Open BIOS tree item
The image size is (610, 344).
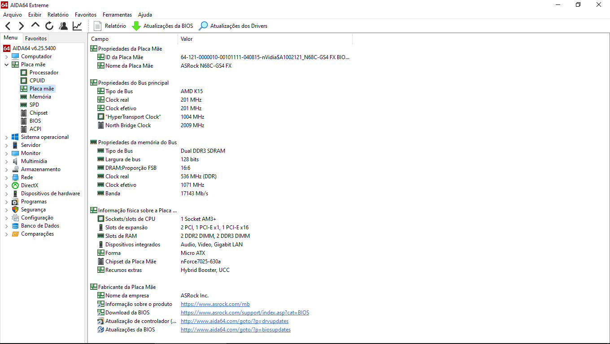[35, 121]
